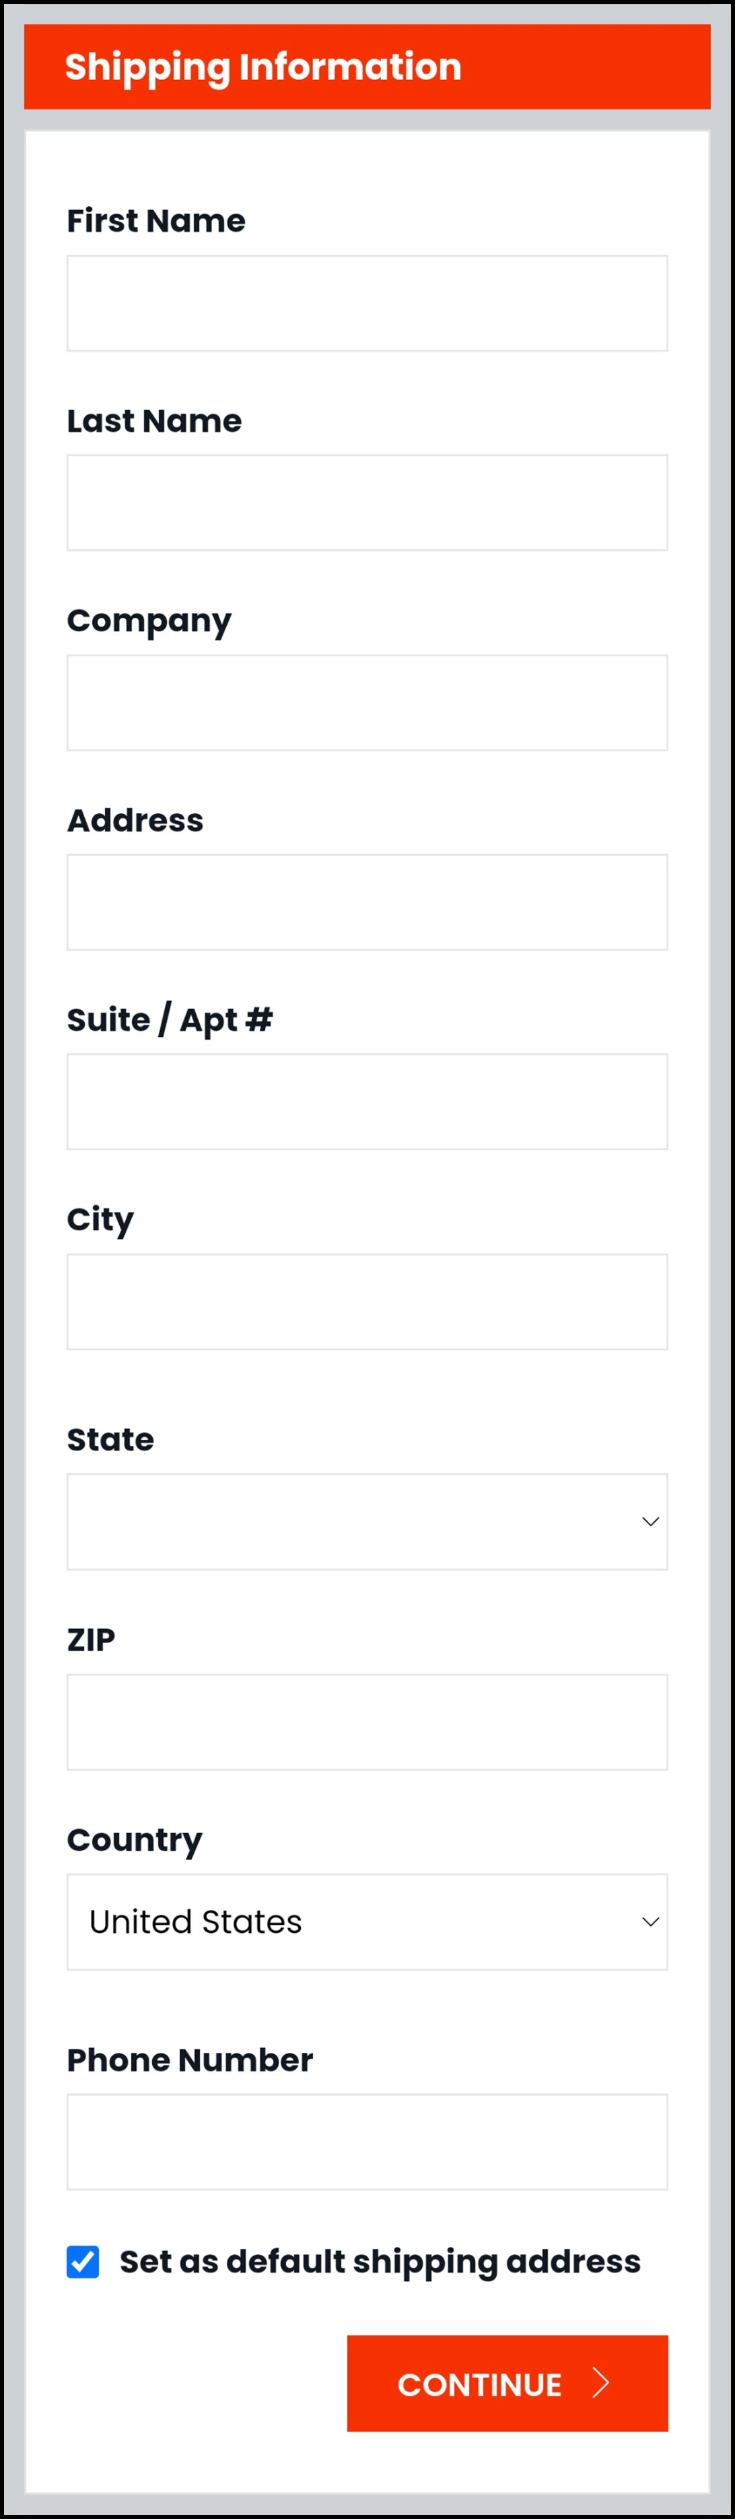
Task: Focus the Last Name text box
Action: (367, 503)
